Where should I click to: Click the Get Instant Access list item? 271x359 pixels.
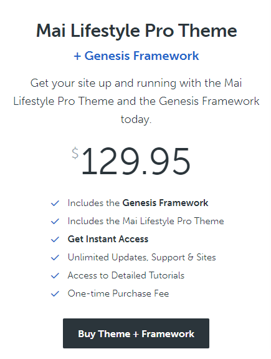click(x=108, y=239)
